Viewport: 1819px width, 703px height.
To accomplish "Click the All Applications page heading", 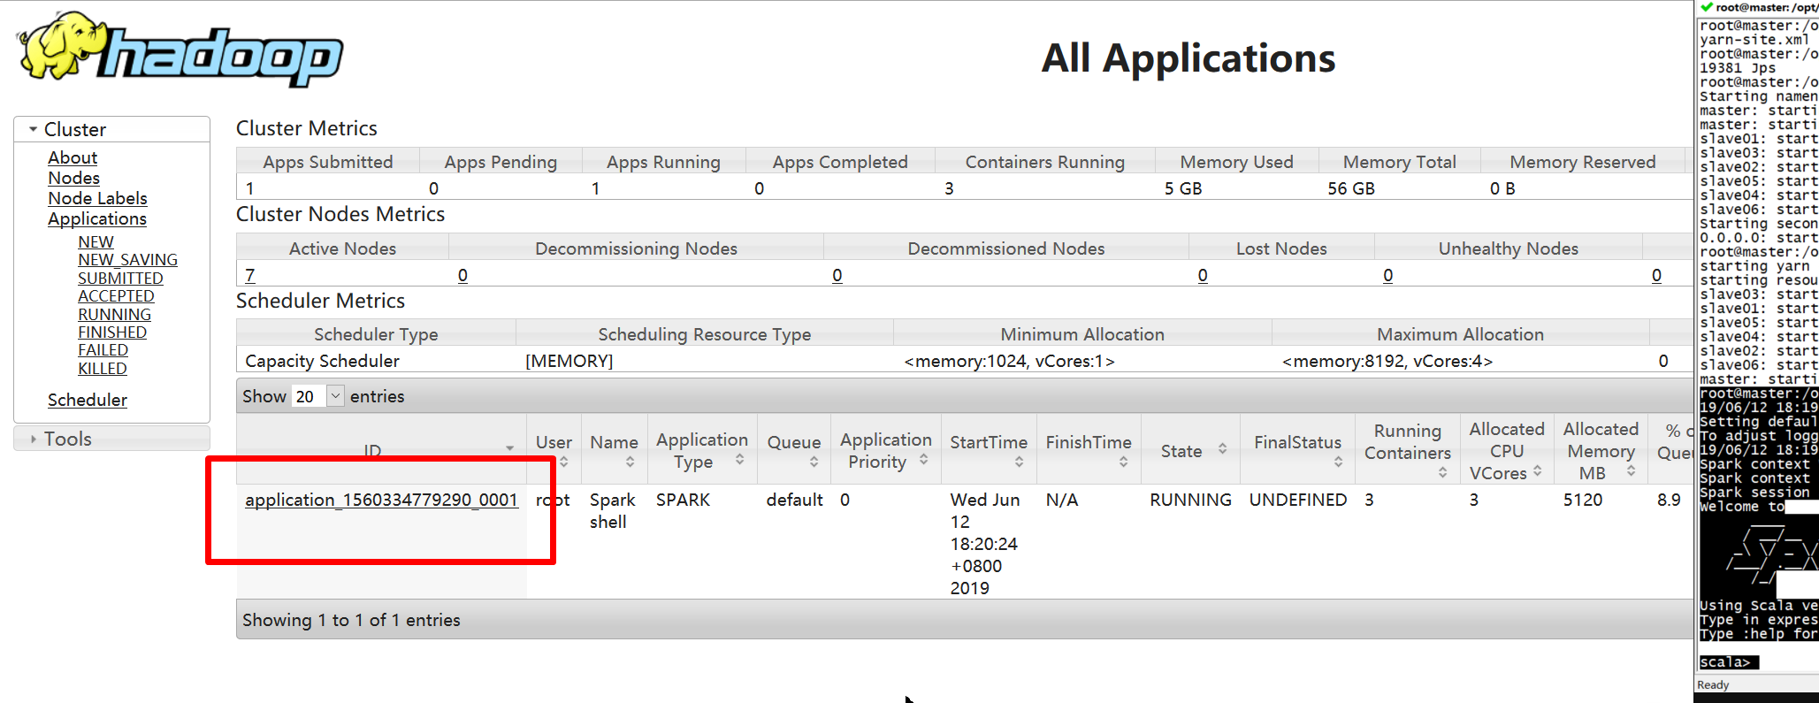I will 1188,58.
